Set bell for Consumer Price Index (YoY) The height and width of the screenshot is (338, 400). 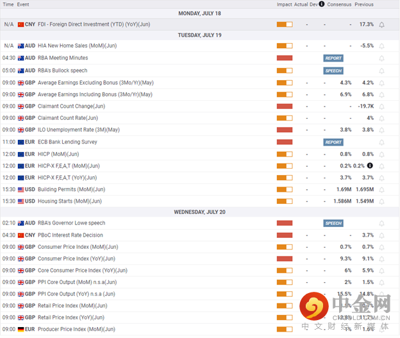click(381, 259)
